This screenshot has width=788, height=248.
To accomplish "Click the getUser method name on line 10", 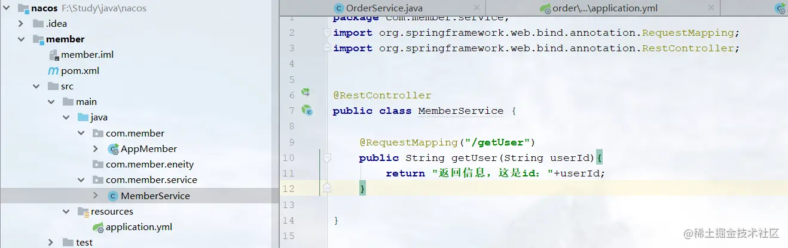I will [474, 158].
